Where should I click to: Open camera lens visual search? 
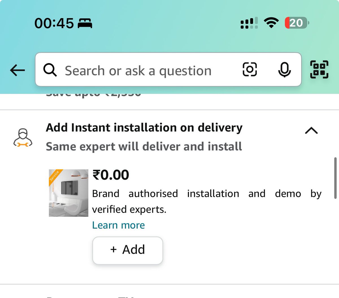click(250, 70)
